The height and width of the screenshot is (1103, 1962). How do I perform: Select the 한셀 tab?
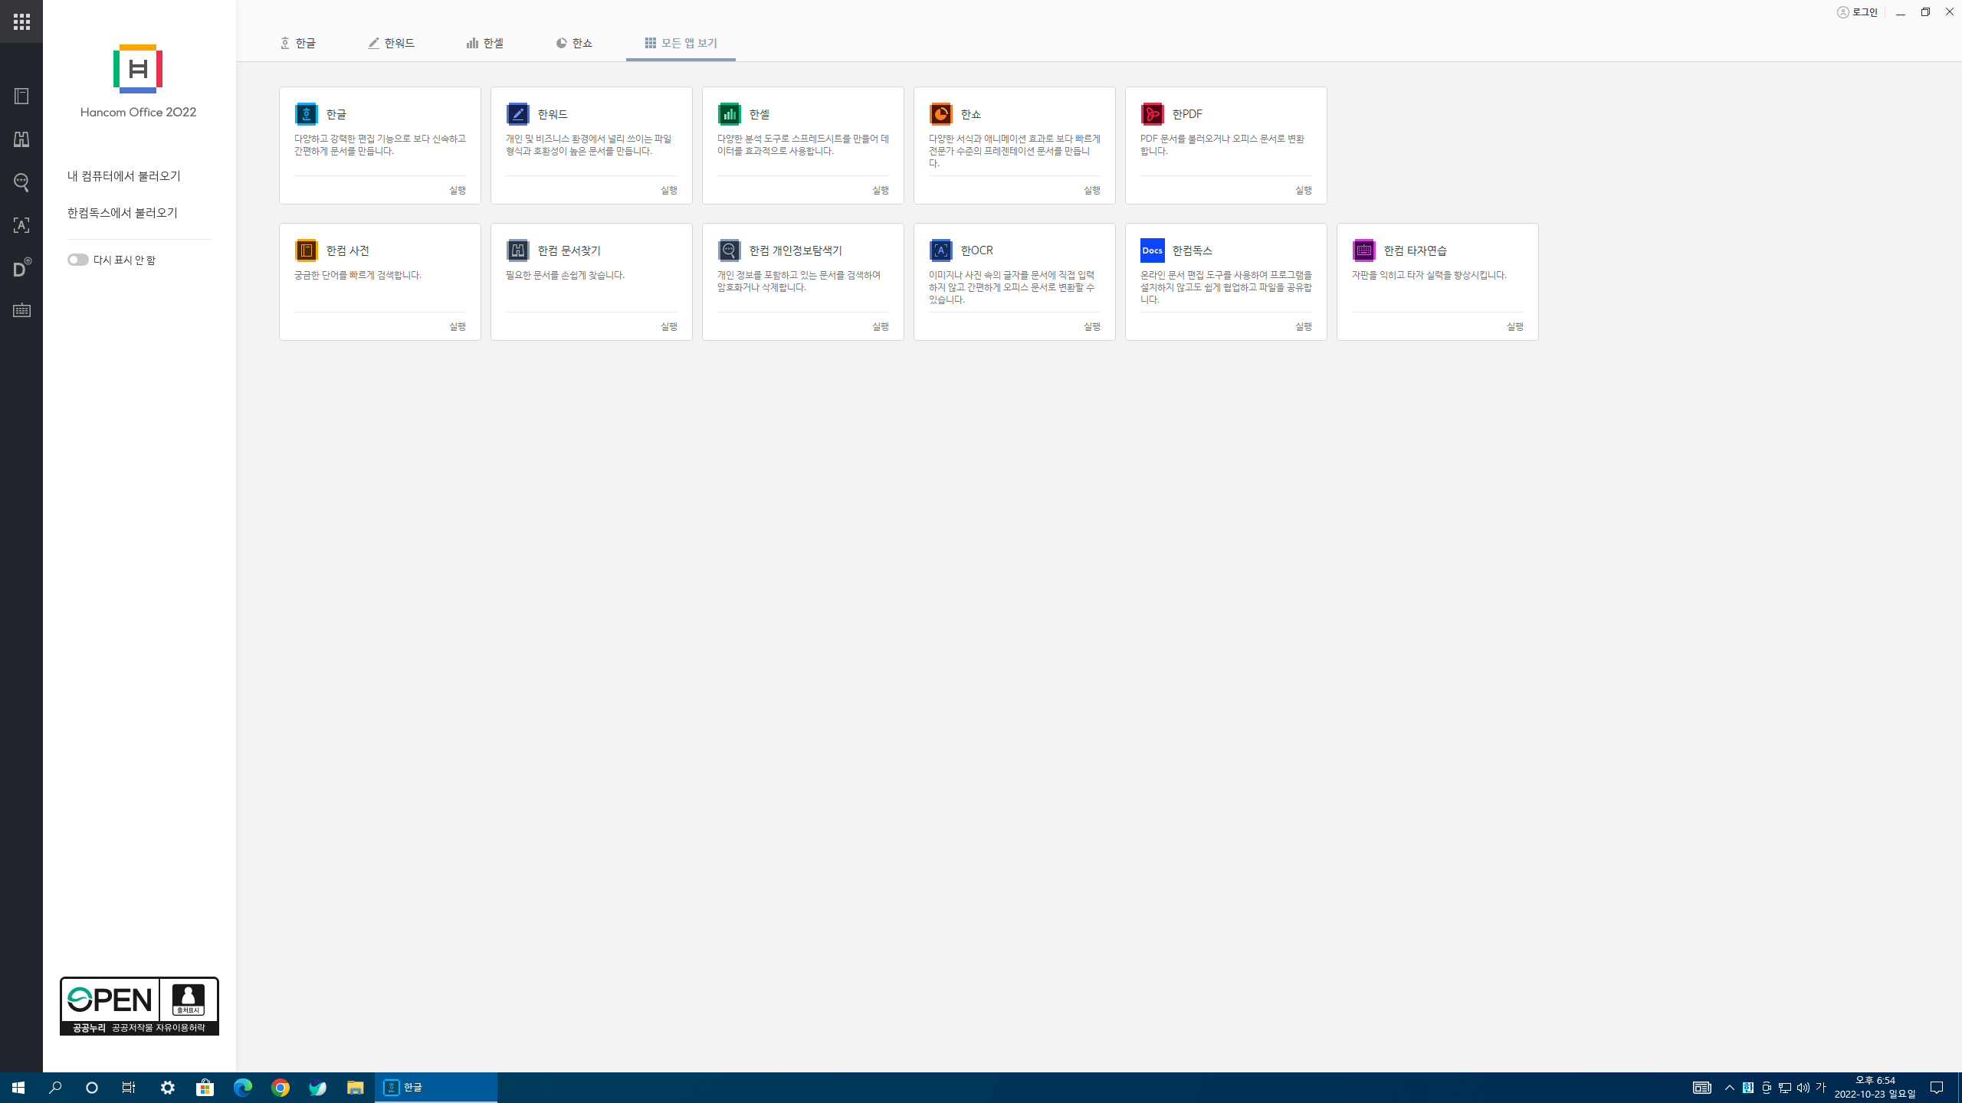pyautogui.click(x=485, y=43)
